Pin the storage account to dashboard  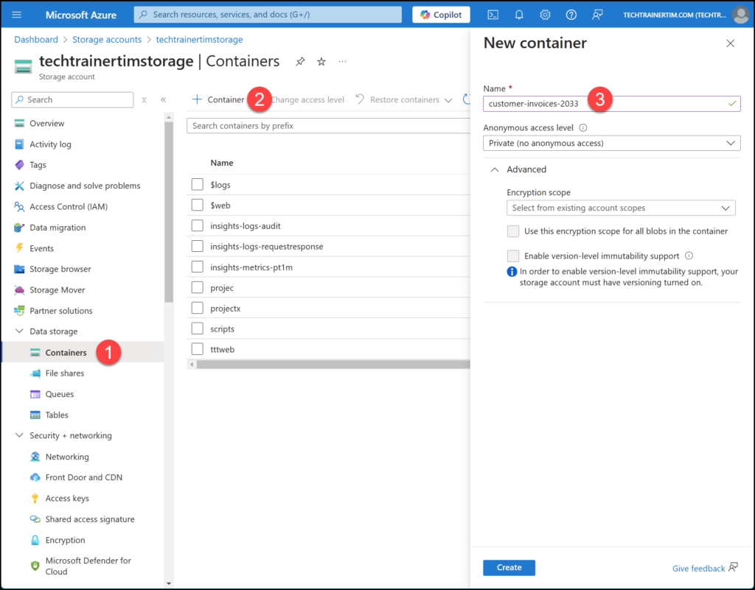point(300,62)
